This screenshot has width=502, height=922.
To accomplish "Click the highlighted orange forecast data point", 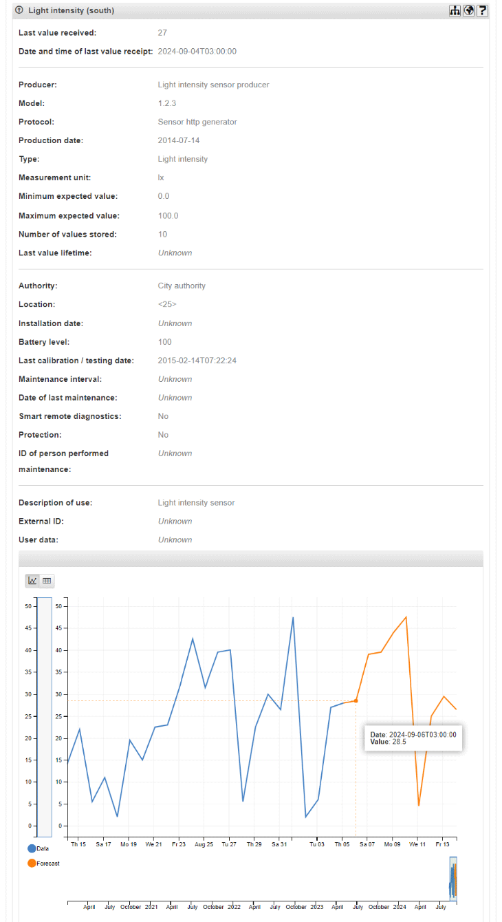I will pyautogui.click(x=356, y=700).
